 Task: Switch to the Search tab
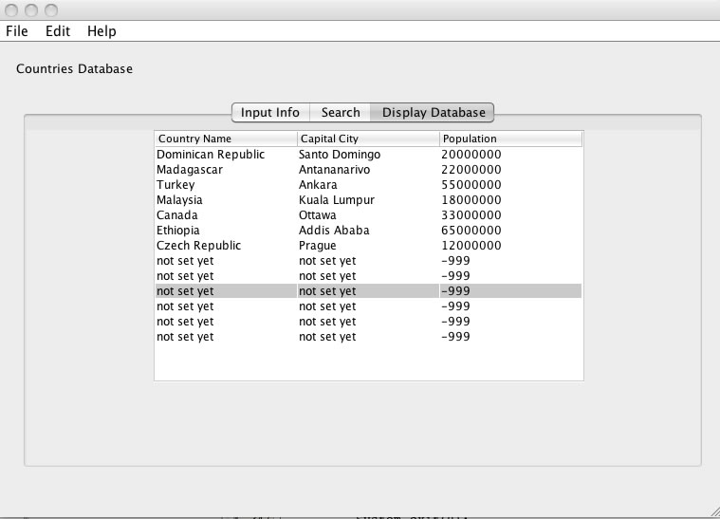point(341,112)
